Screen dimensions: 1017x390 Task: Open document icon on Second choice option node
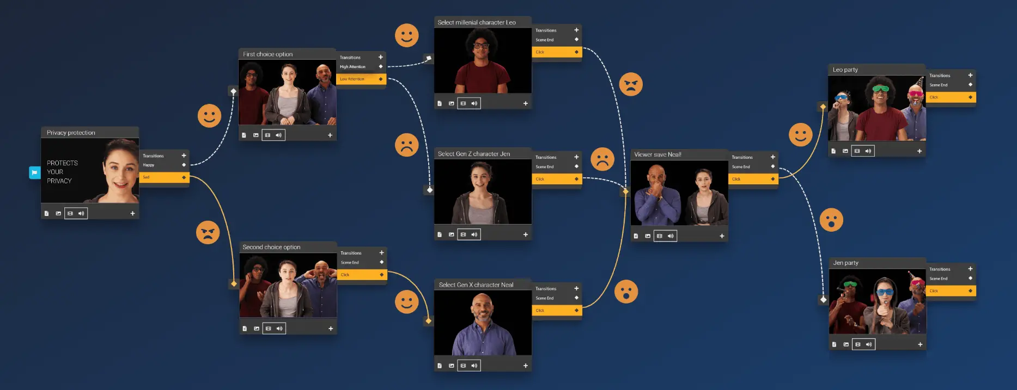click(x=245, y=329)
